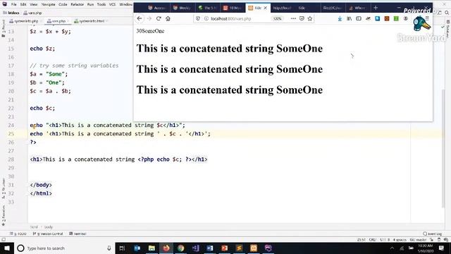The height and width of the screenshot is (254, 451).
Task: Open the Firefox downloads arrow
Action: [x=340, y=18]
